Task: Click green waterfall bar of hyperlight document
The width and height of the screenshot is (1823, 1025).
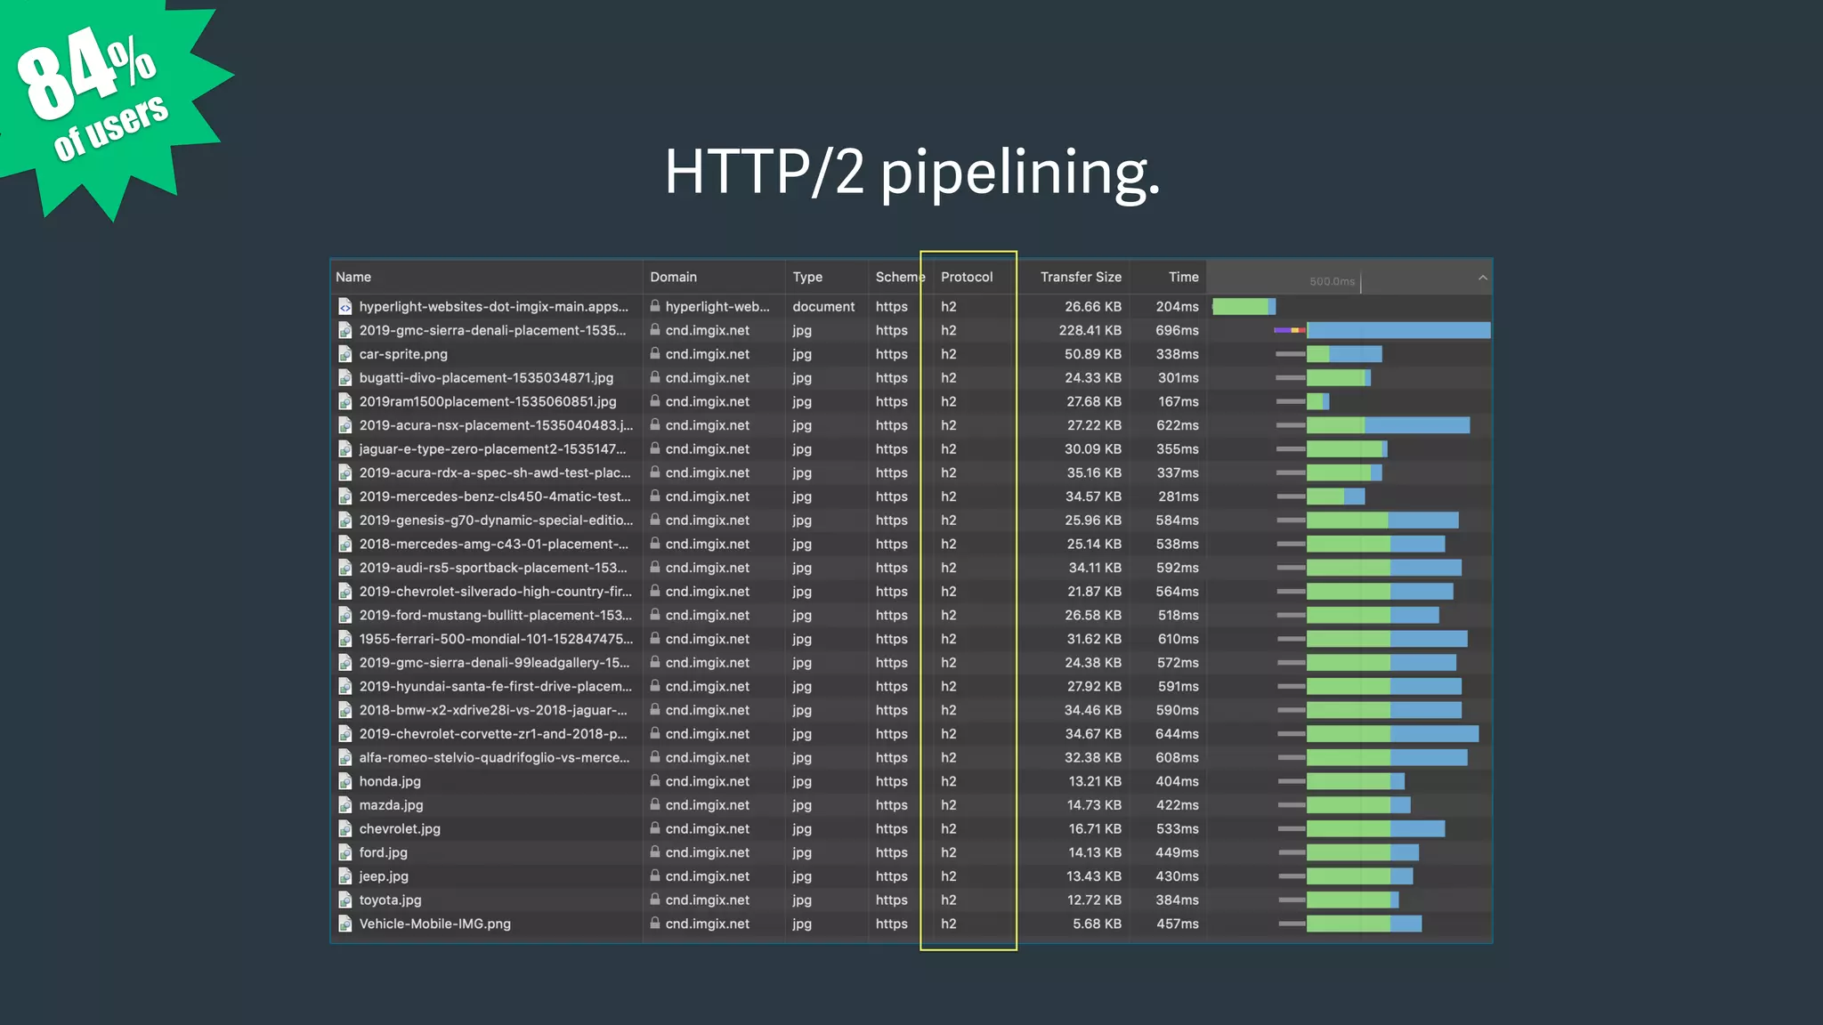Action: 1240,307
